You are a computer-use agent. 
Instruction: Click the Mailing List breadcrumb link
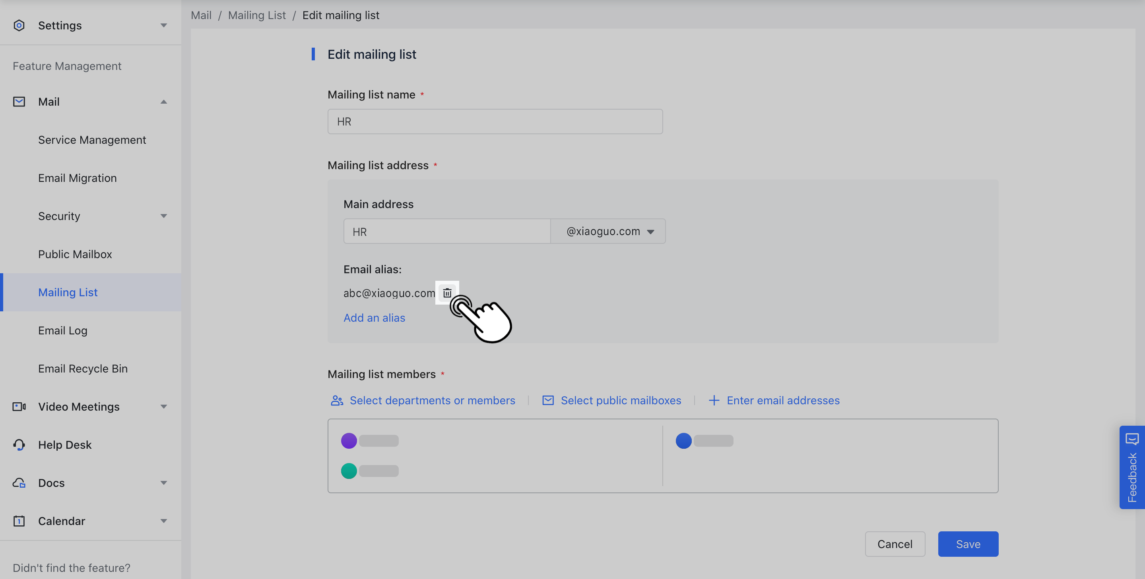click(x=257, y=15)
